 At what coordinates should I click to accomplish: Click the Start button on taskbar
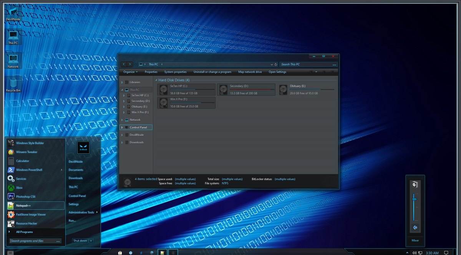tap(10, 252)
